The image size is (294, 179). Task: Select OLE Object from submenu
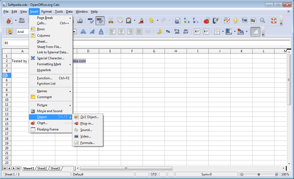(x=87, y=117)
